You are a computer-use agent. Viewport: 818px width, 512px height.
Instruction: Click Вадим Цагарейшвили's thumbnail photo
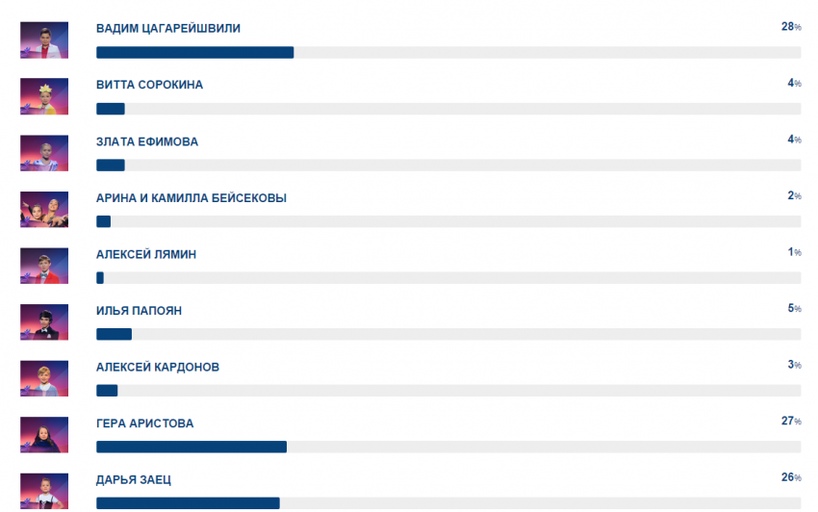44,39
